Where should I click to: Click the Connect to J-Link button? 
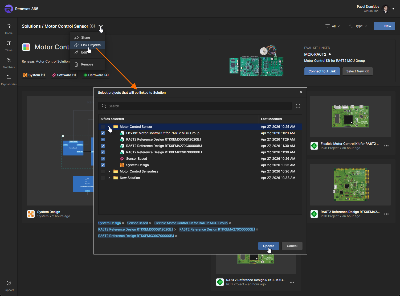coord(322,71)
